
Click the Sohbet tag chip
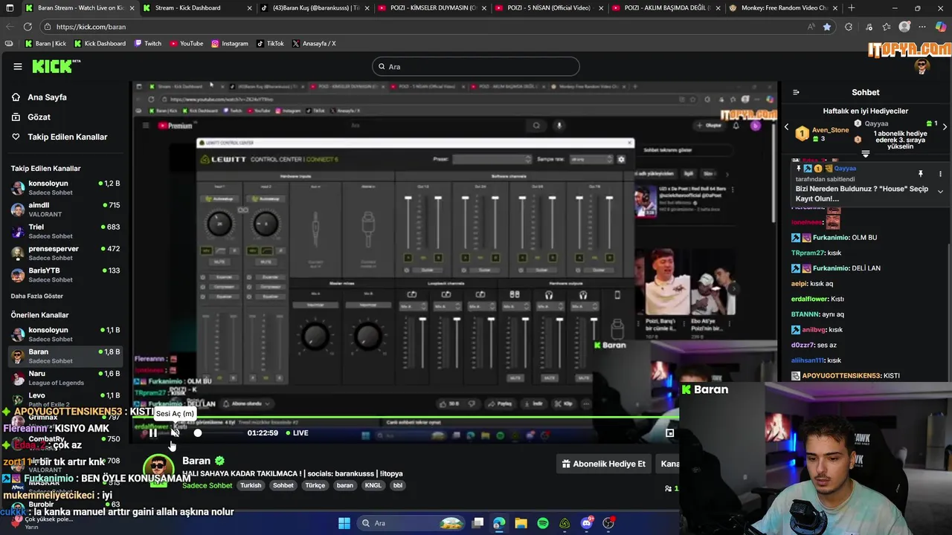point(283,485)
